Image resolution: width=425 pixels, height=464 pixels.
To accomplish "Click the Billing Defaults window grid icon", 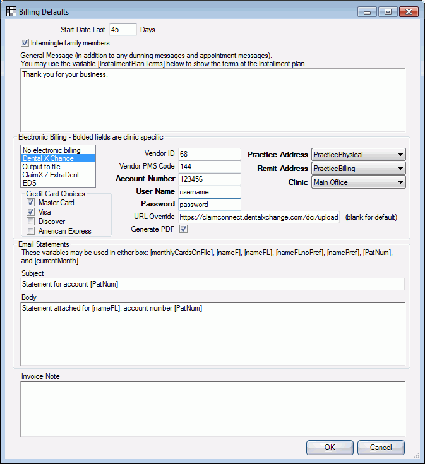I will coord(11,11).
